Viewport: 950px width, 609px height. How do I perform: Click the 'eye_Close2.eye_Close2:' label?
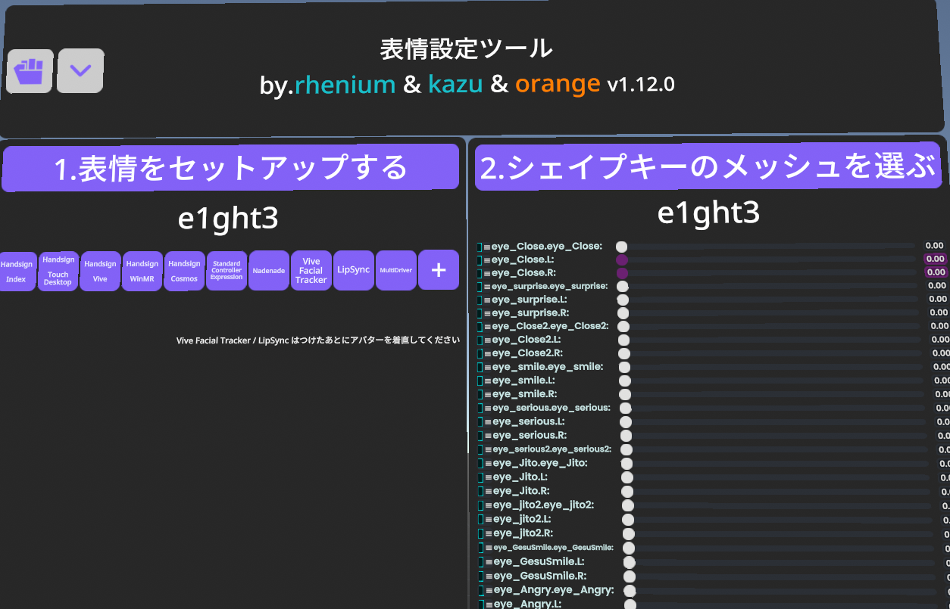(551, 326)
